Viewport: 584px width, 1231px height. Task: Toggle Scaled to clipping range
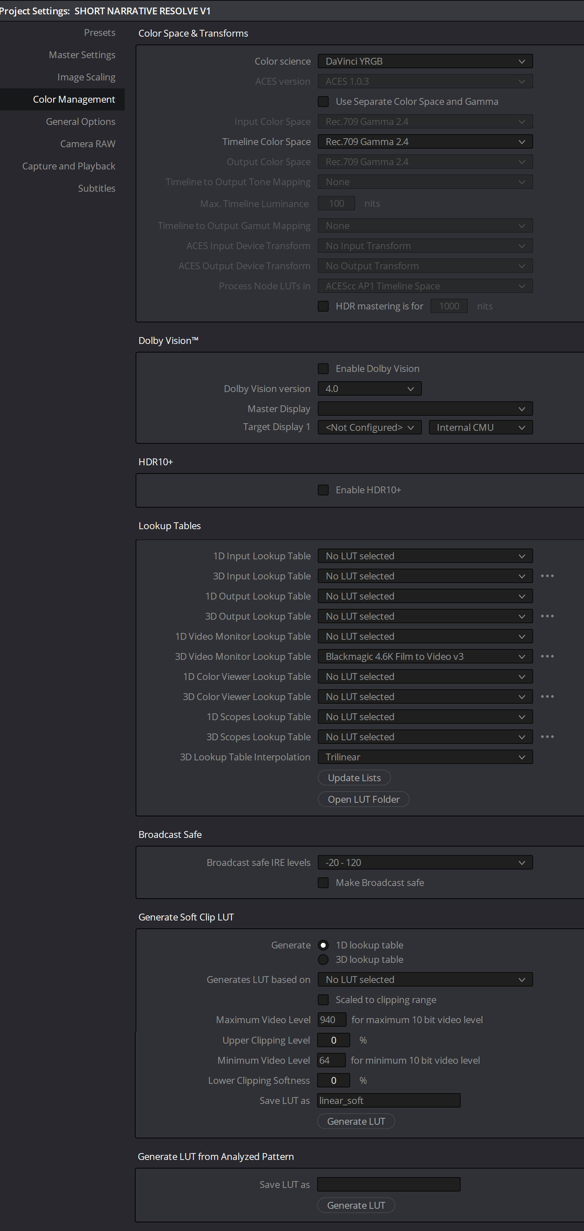[323, 1000]
